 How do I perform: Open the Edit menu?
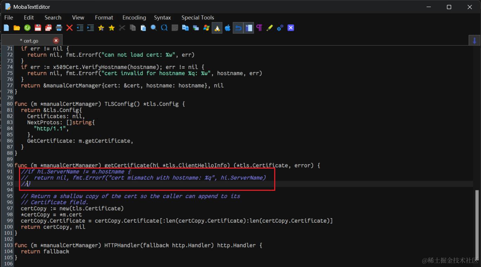(x=29, y=18)
